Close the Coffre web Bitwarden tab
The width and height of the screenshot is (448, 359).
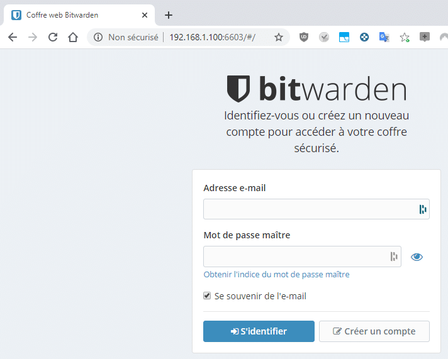click(145, 15)
